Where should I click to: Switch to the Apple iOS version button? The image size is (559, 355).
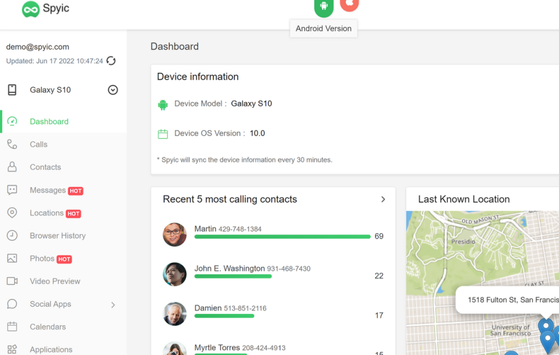click(x=349, y=4)
